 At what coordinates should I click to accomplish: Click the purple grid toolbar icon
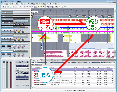pos(43,7)
